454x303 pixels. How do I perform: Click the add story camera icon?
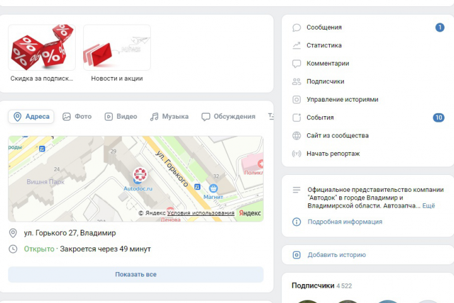[296, 255]
